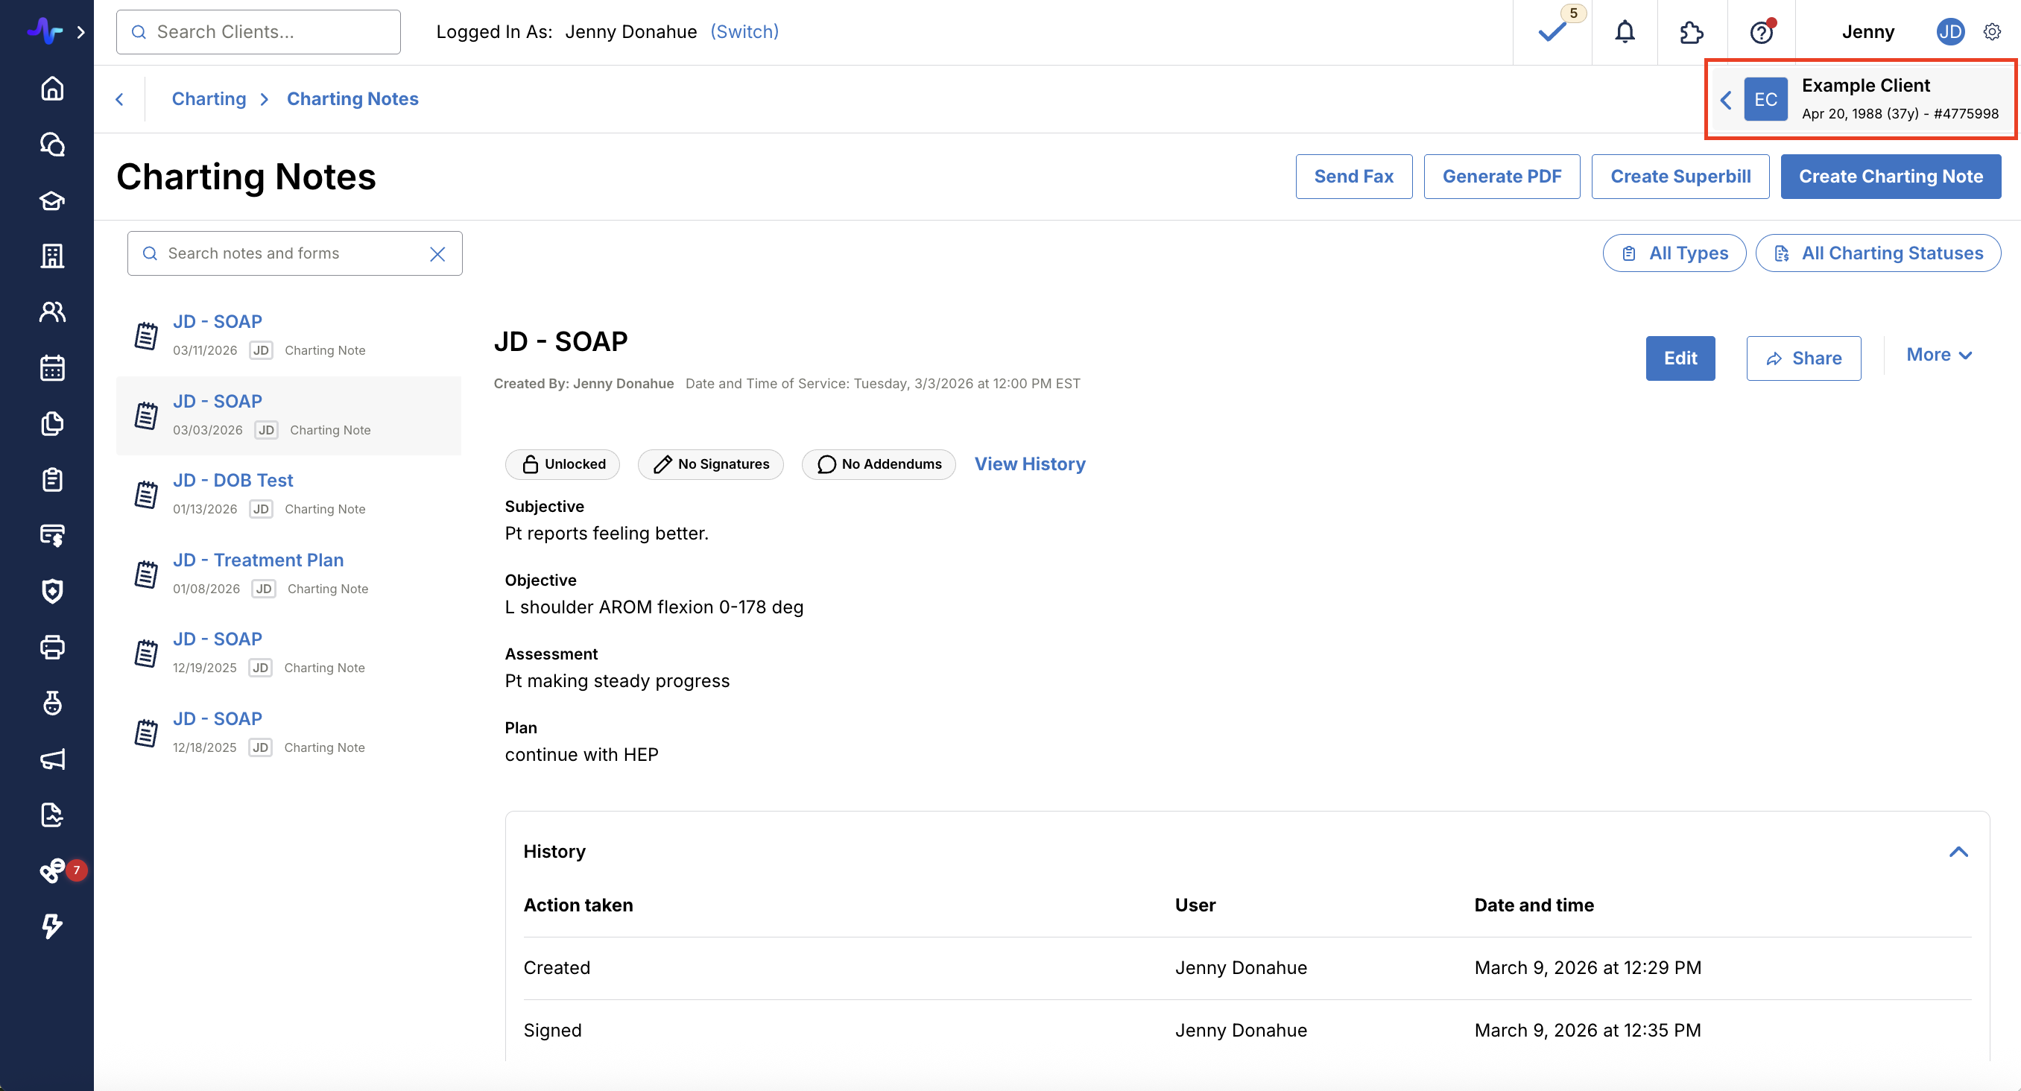Click the Create Charting Note button

pyautogui.click(x=1890, y=177)
